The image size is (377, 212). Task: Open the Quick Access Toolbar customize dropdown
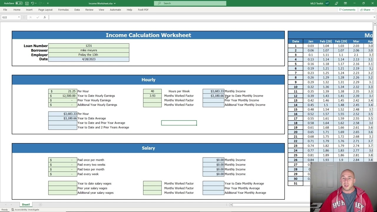[x=48, y=3]
